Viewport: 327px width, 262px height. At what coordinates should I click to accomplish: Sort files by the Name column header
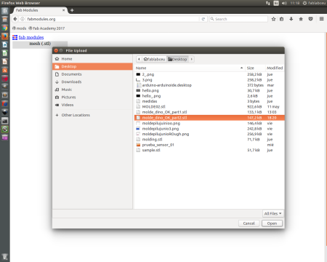190,68
